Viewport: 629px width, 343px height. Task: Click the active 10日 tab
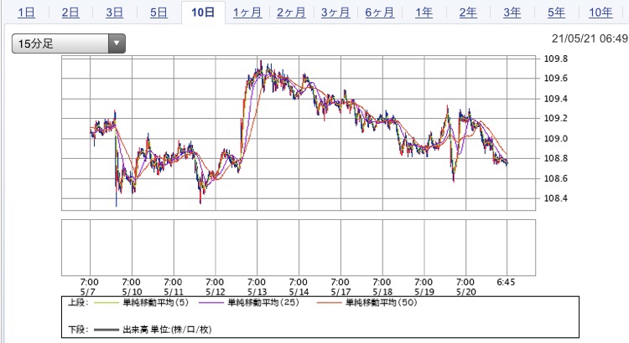coord(202,12)
